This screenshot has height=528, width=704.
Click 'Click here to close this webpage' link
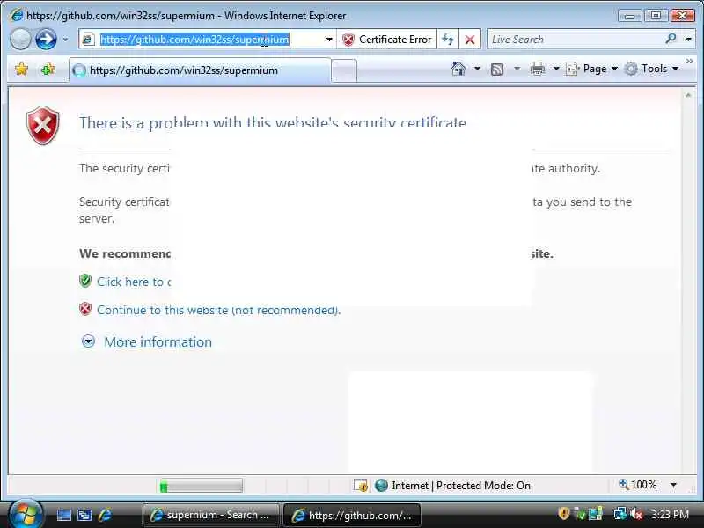pyautogui.click(x=134, y=282)
